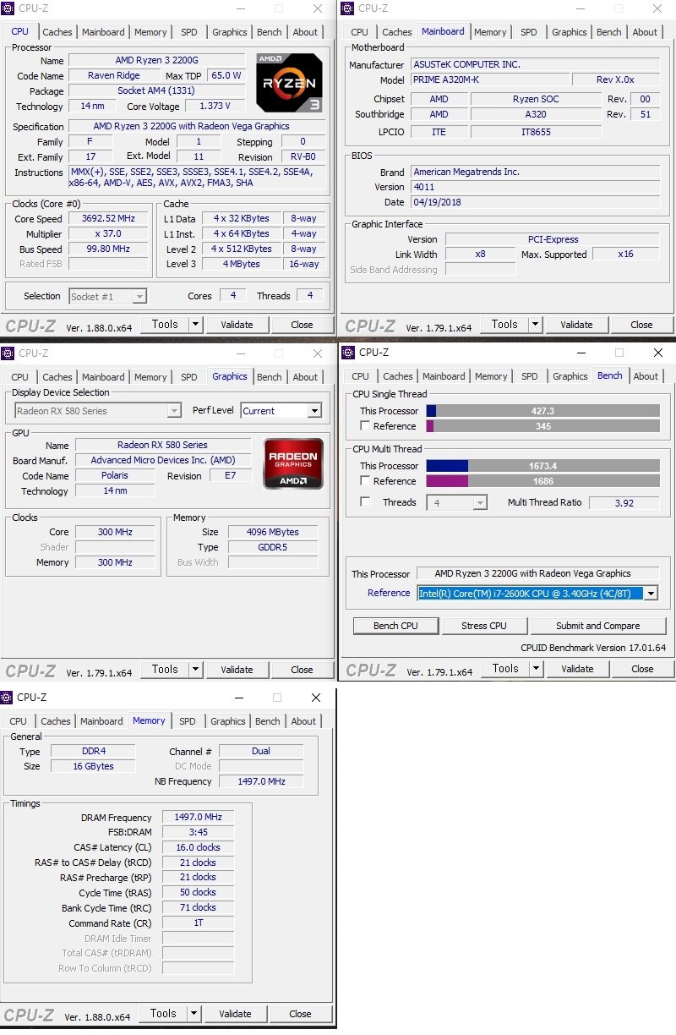Close the Bench window with its title-bar X

(658, 353)
